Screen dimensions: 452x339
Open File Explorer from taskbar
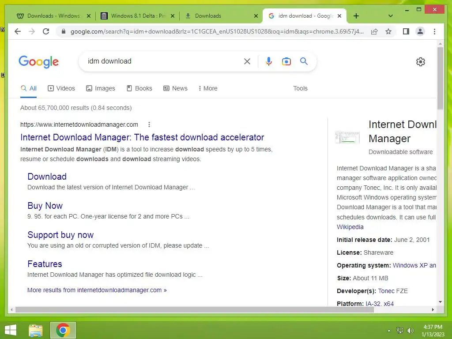tap(36, 330)
